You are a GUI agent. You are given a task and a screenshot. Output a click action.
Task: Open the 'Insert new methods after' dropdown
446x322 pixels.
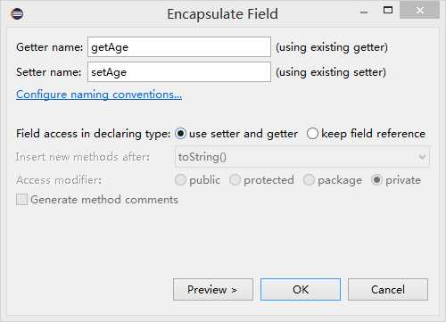pos(302,157)
